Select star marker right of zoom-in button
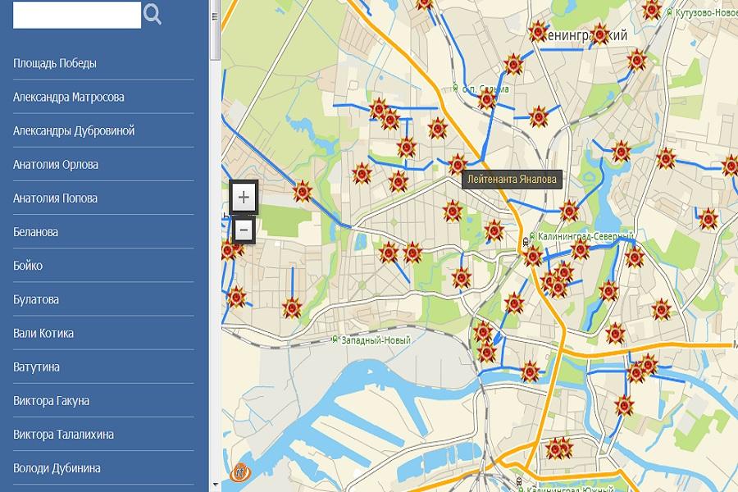Image resolution: width=738 pixels, height=492 pixels. [x=303, y=192]
